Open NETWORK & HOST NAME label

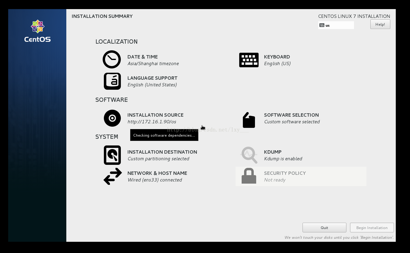pos(157,173)
